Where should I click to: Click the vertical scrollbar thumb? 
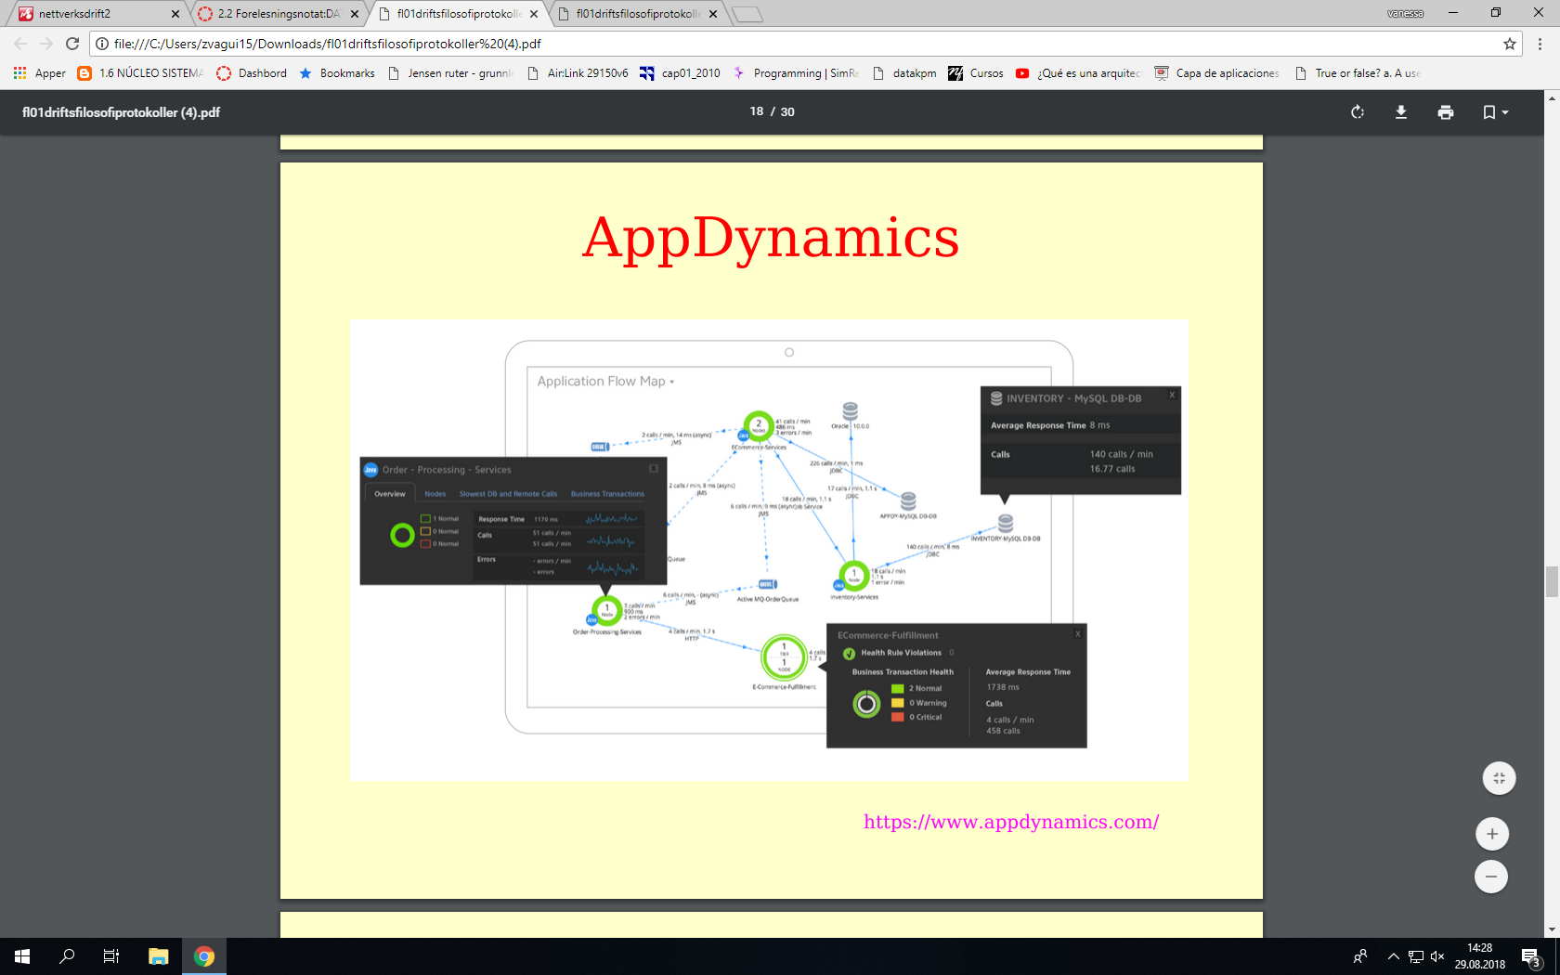[x=1552, y=581]
